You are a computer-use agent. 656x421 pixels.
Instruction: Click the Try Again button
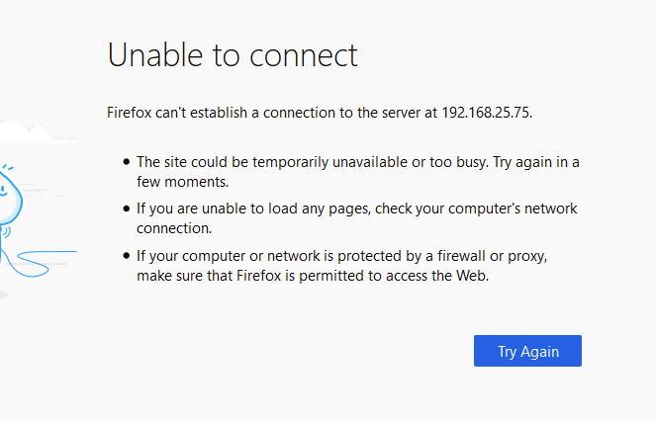(527, 351)
